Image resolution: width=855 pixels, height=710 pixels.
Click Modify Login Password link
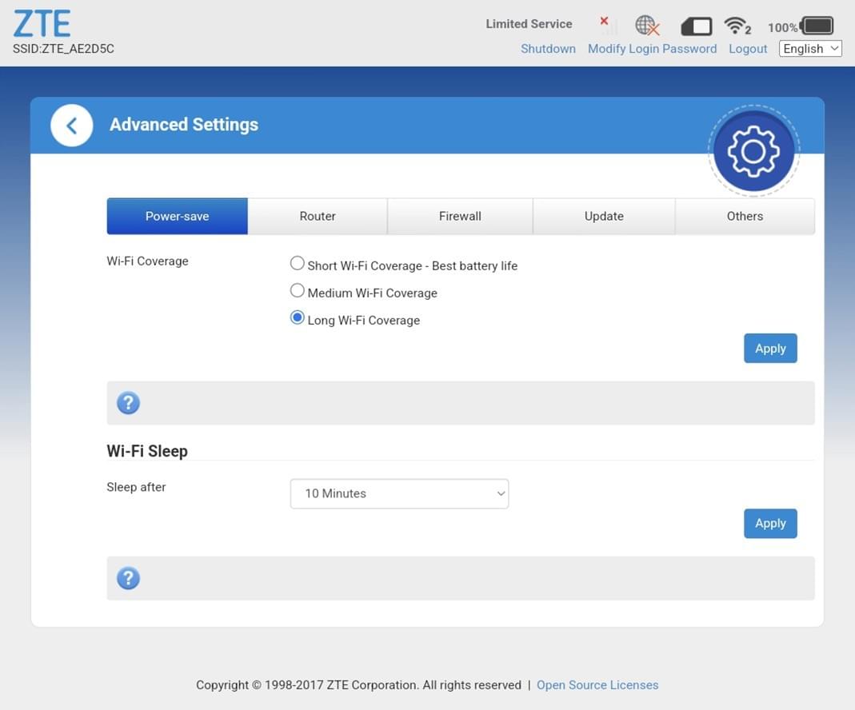652,49
